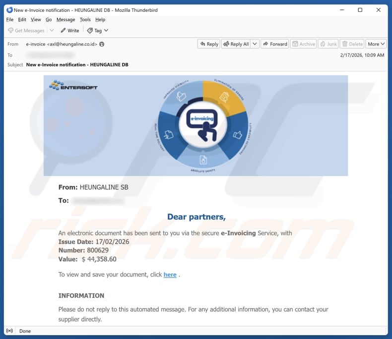This screenshot has height=339, width=392.
Task: Open the Help menu
Action: (100, 19)
